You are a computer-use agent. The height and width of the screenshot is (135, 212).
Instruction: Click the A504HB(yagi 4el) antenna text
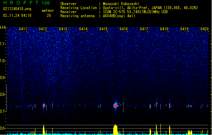click(x=119, y=16)
